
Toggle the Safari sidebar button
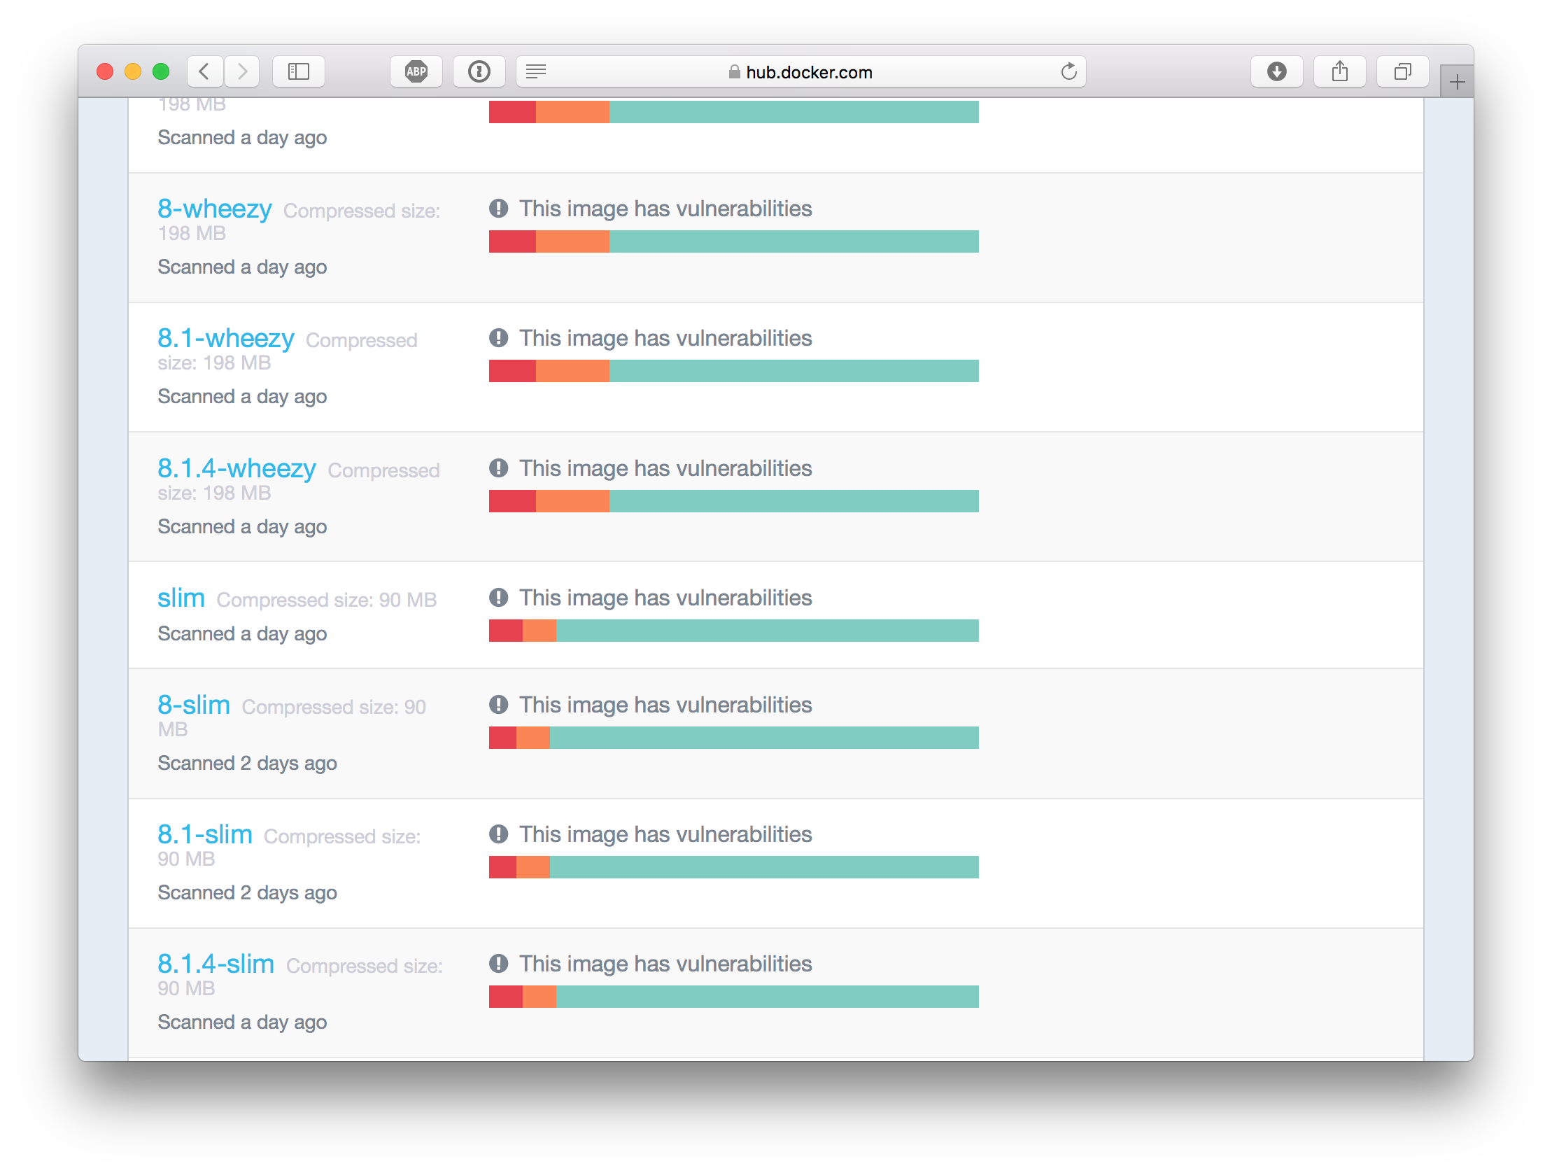click(x=298, y=71)
